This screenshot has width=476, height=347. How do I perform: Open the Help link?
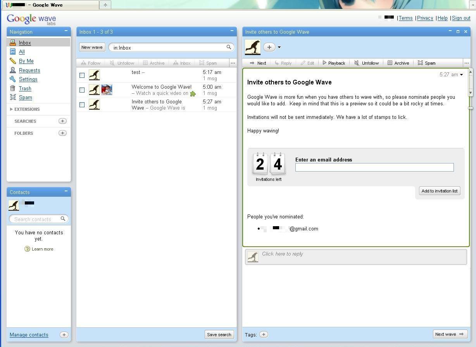click(442, 18)
